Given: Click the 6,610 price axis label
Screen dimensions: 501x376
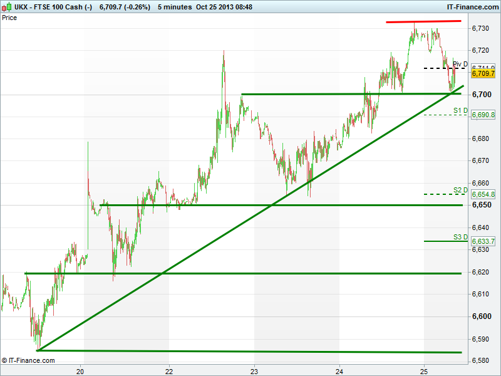Looking at the screenshot, I should click(480, 294).
